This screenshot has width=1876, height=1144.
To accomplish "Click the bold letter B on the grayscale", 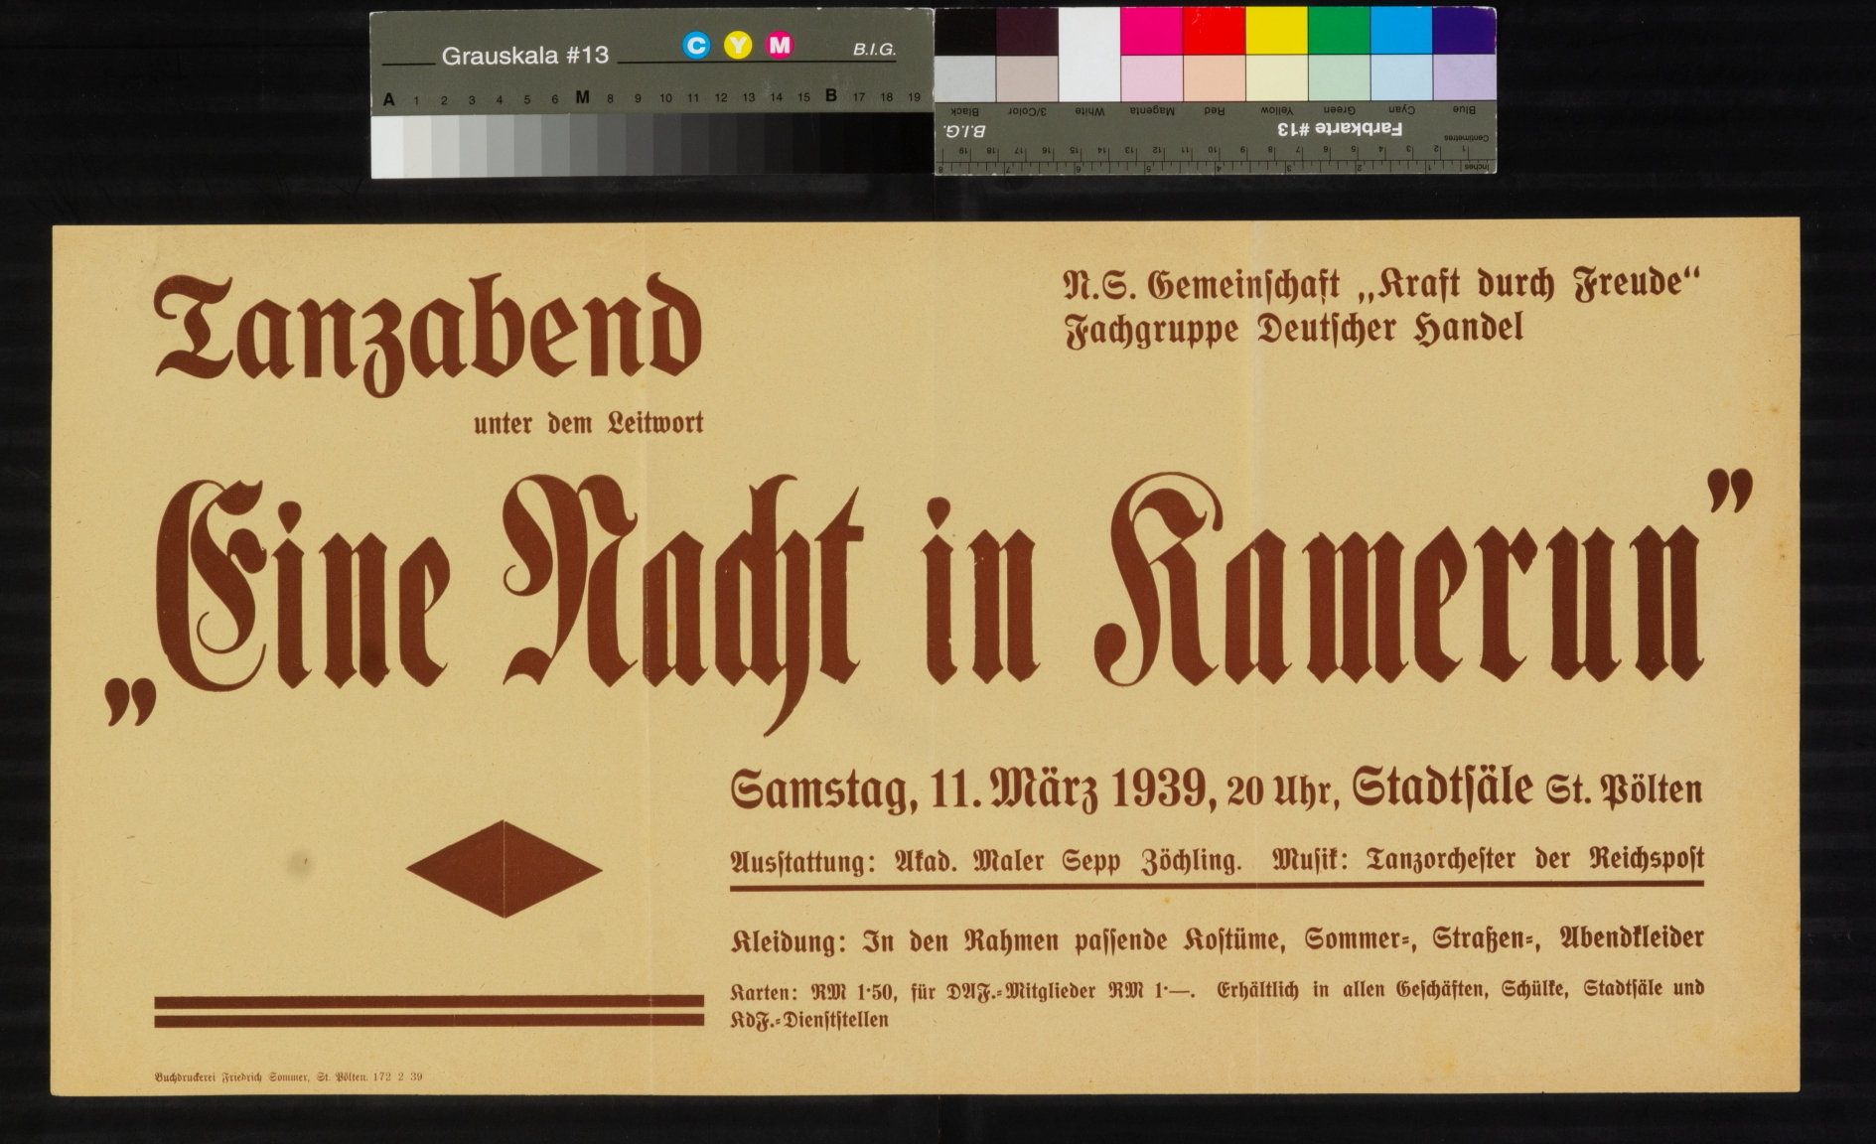I will [830, 96].
